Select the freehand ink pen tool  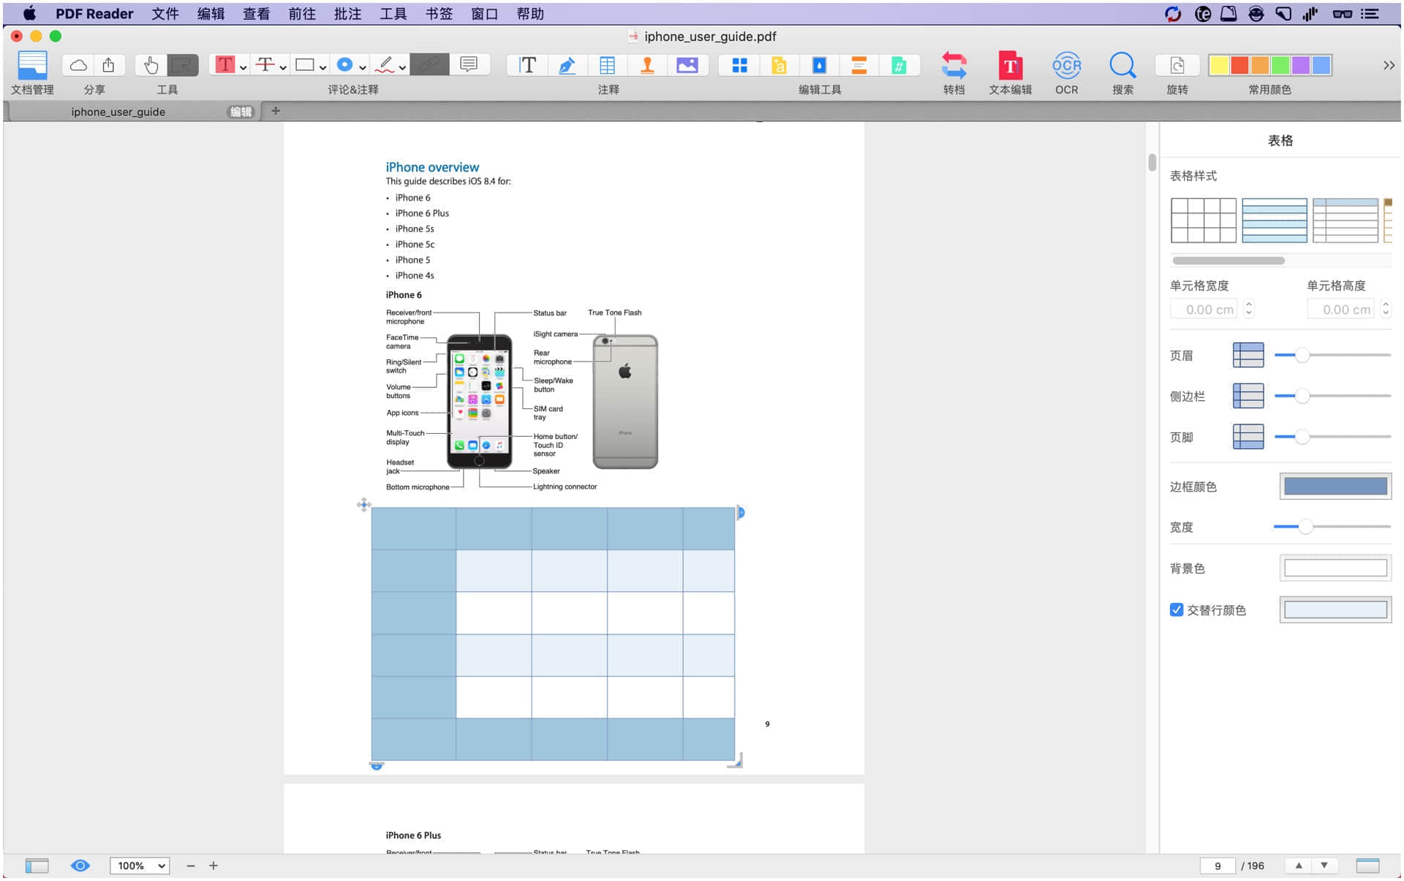click(385, 65)
